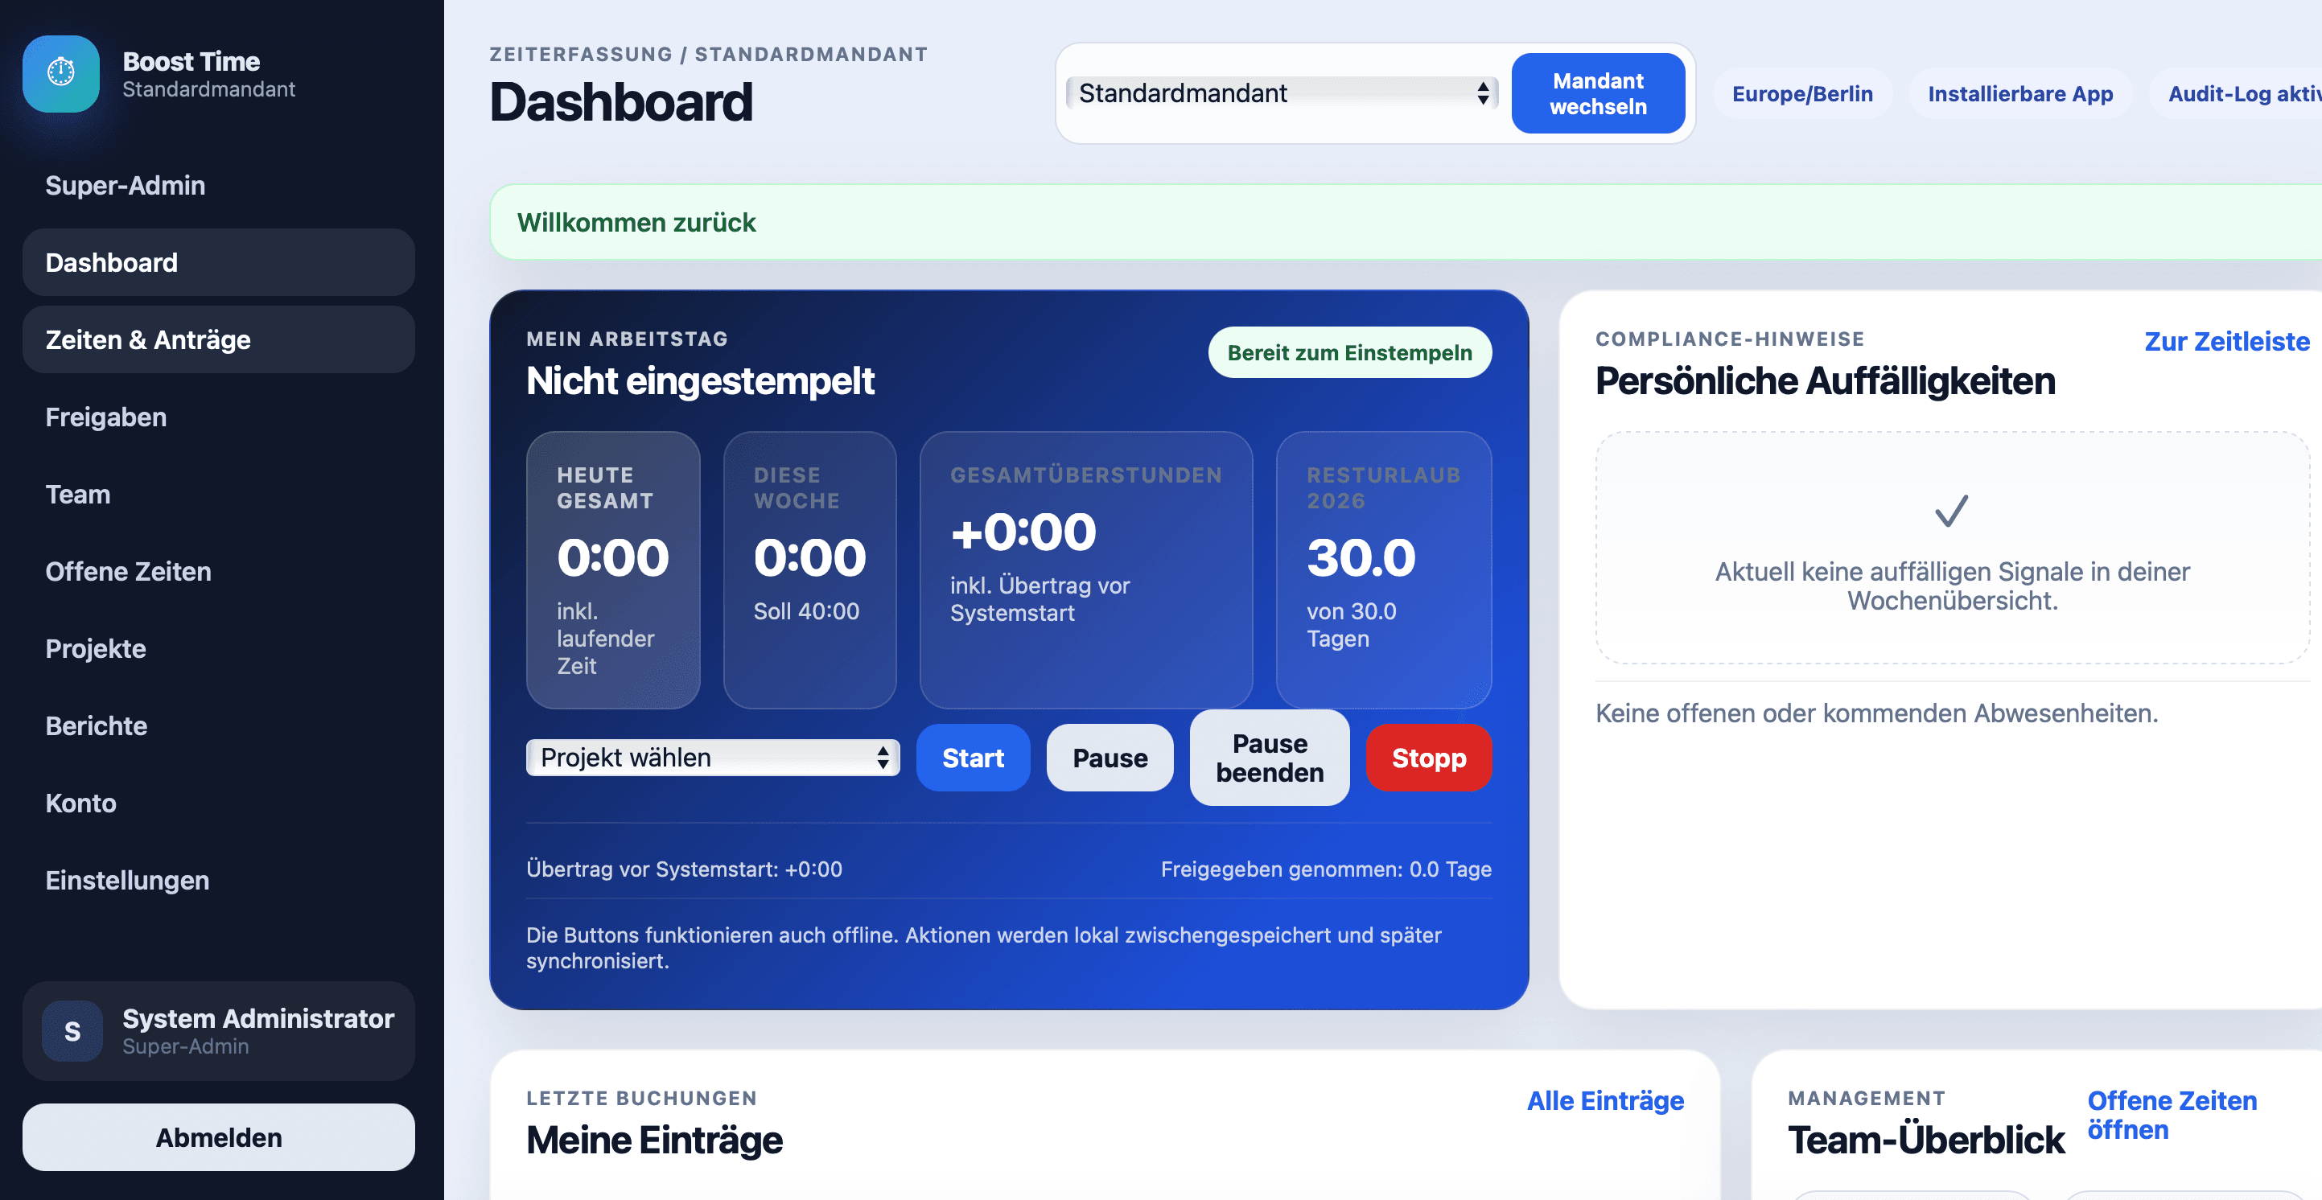This screenshot has width=2322, height=1200.
Task: Click the Team-Überblick heading
Action: 1926,1140
